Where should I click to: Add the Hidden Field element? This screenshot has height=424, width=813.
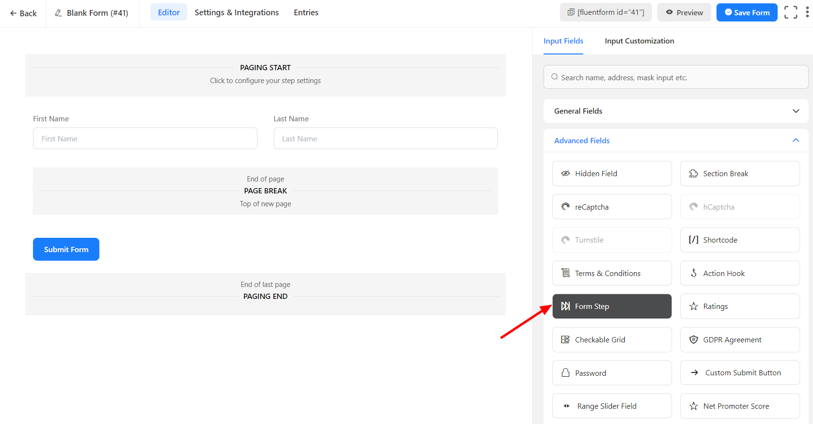tap(611, 174)
